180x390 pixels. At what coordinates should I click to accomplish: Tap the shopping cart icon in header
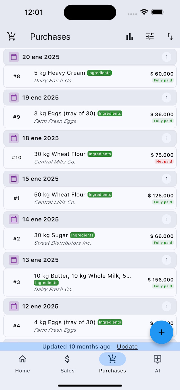click(11, 37)
